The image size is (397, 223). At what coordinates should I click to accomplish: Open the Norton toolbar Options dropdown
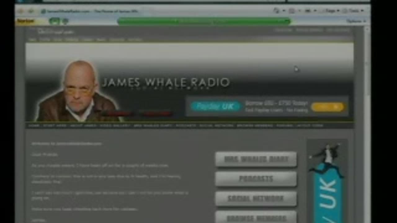(356, 21)
